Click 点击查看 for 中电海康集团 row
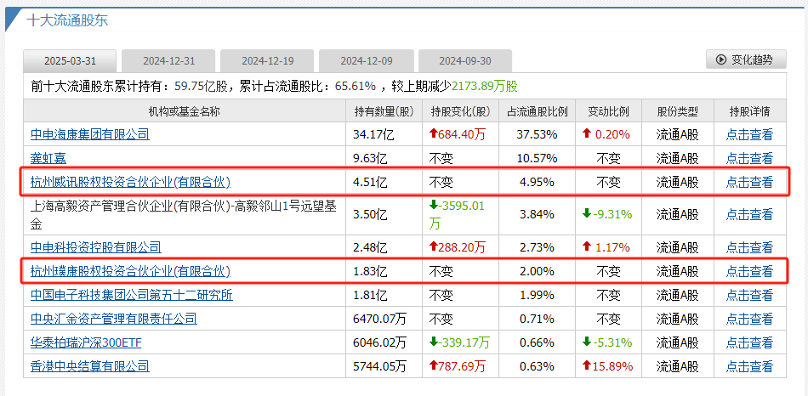 point(750,135)
